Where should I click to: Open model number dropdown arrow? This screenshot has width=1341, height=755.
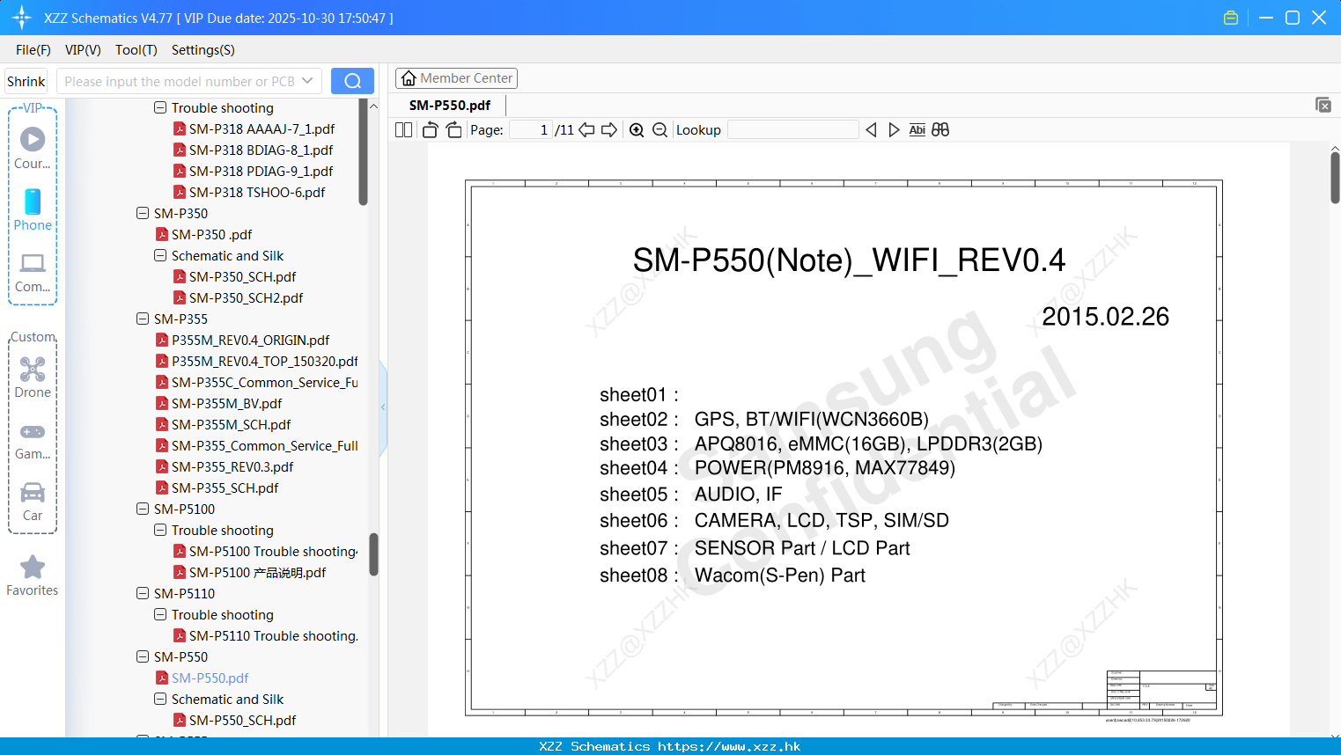307,81
